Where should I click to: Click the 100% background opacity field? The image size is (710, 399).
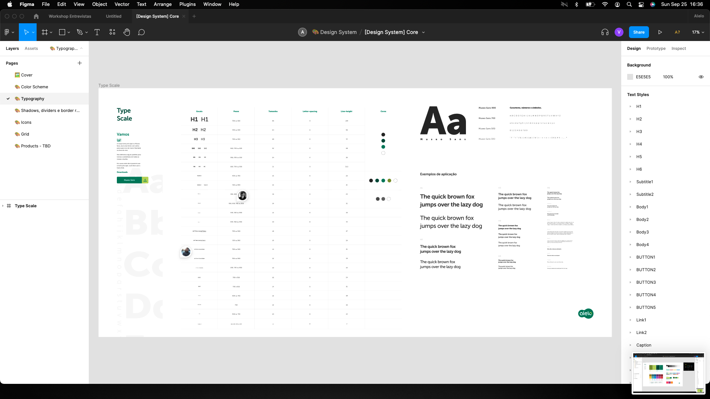point(668,77)
